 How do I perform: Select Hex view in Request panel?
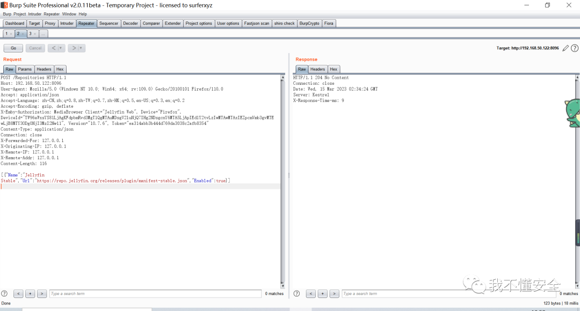pyautogui.click(x=60, y=69)
